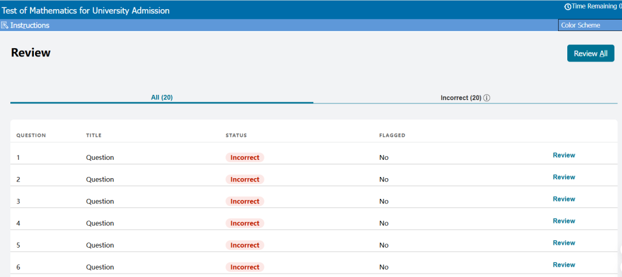622x277 pixels.
Task: Click the info icon beside Incorrect (20)
Action: pyautogui.click(x=487, y=98)
